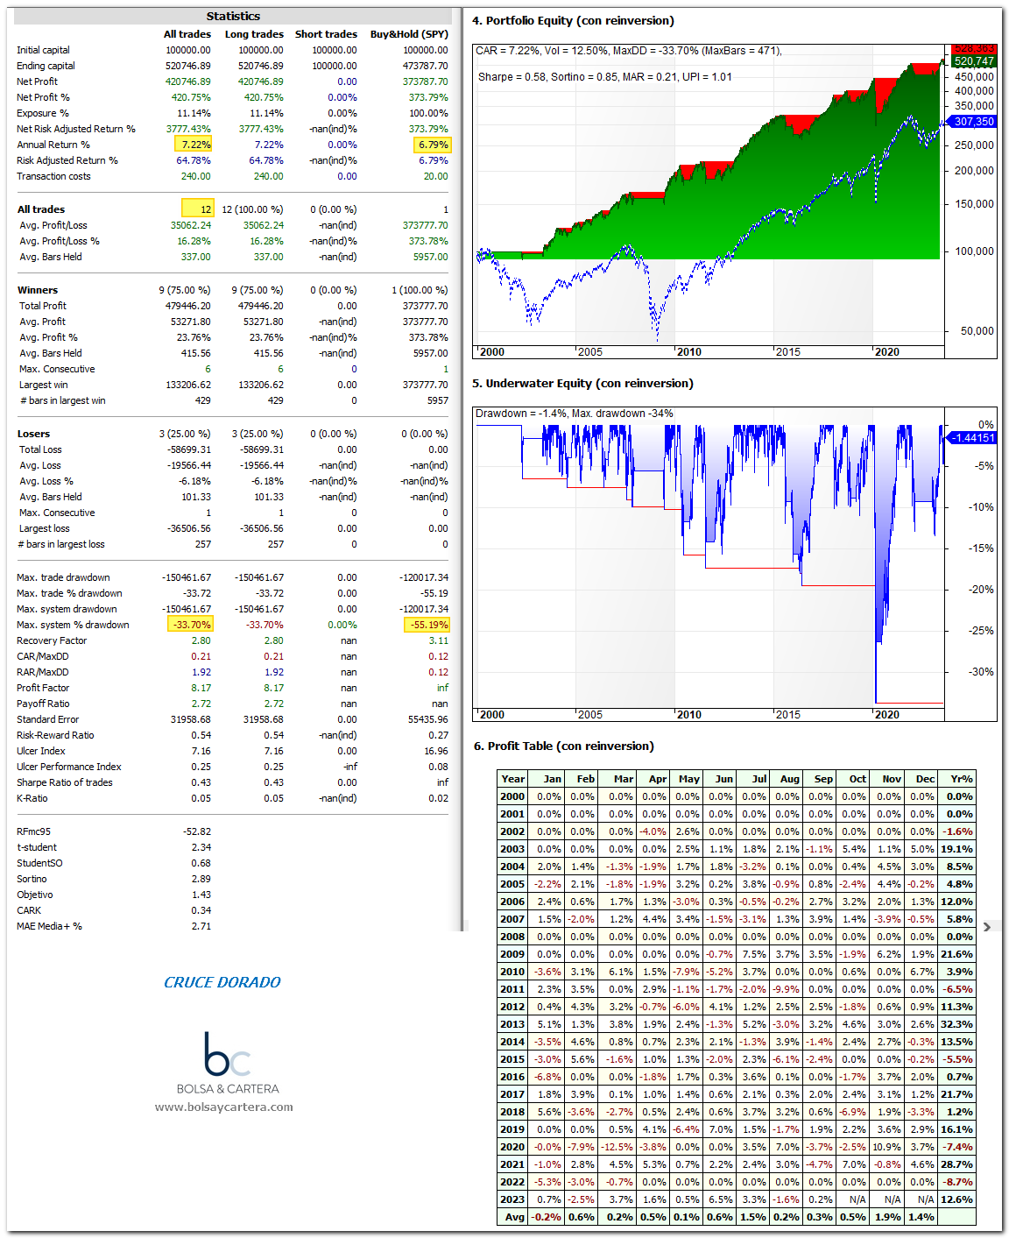1009x1238 pixels.
Task: Click the 'Ending capital' row label
Action: 46,66
